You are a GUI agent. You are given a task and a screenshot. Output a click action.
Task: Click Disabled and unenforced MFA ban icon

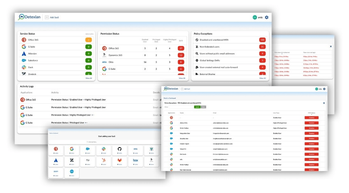(197, 40)
